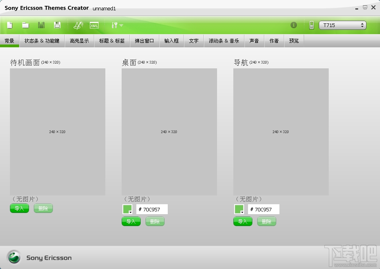Viewport: 380px width, 269px height.
Task: Create a new theme file
Action: point(10,25)
